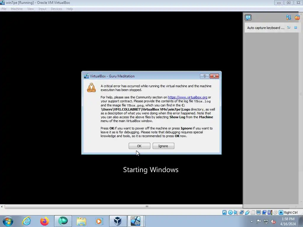
Task: Click the taskbar clock 1:58 PM
Action: pyautogui.click(x=288, y=219)
